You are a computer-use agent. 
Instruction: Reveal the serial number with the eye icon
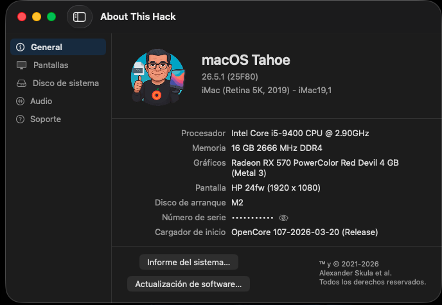tap(283, 218)
